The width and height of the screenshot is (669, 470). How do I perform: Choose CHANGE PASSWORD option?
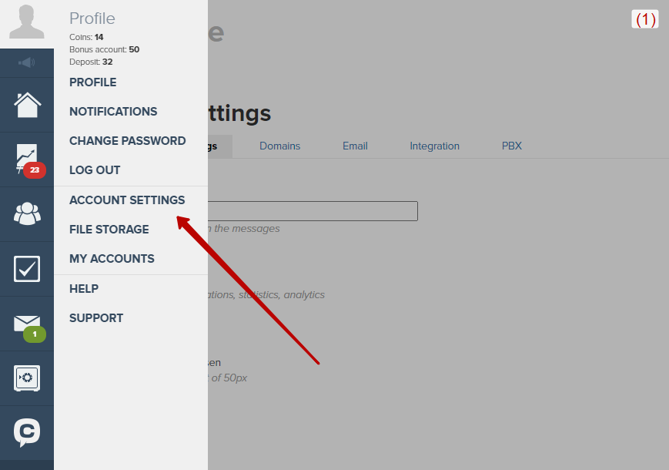pos(128,141)
